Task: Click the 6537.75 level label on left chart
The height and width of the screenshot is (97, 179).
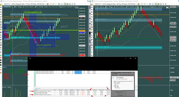Action: [63, 27]
